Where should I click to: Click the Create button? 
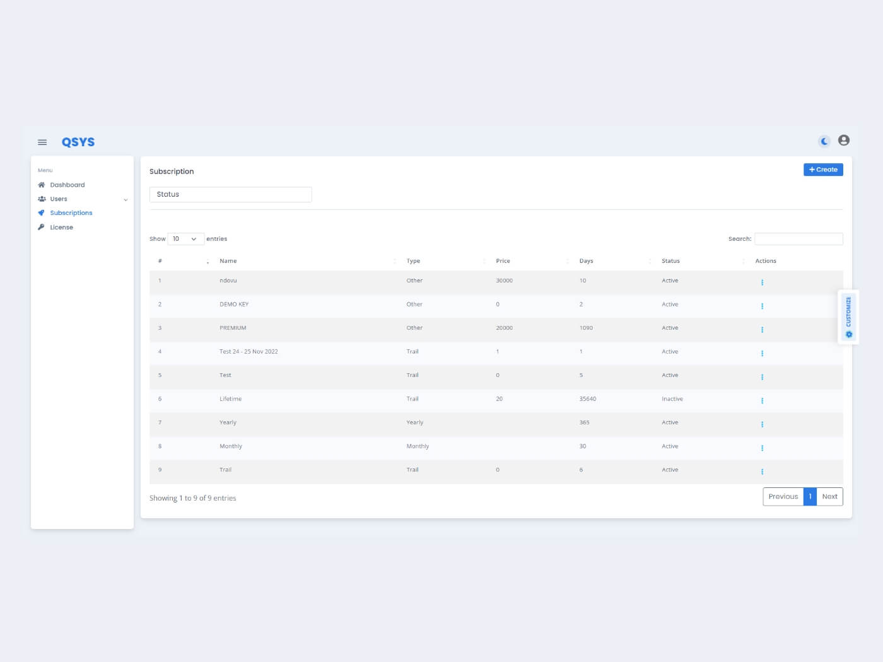[823, 170]
